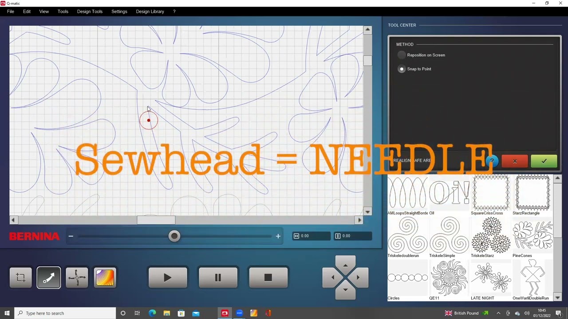Open the rainbow color gradient tool

105,278
